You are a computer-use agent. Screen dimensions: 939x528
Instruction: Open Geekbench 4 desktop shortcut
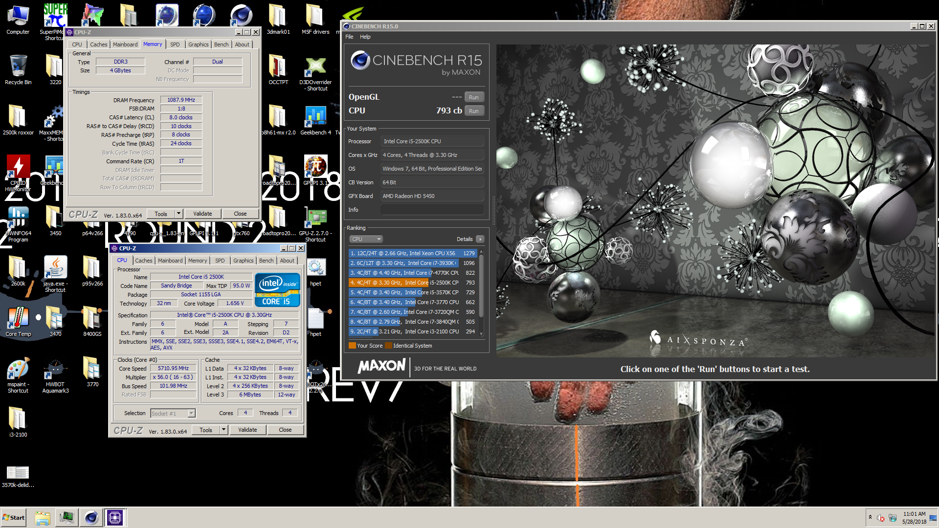315,117
